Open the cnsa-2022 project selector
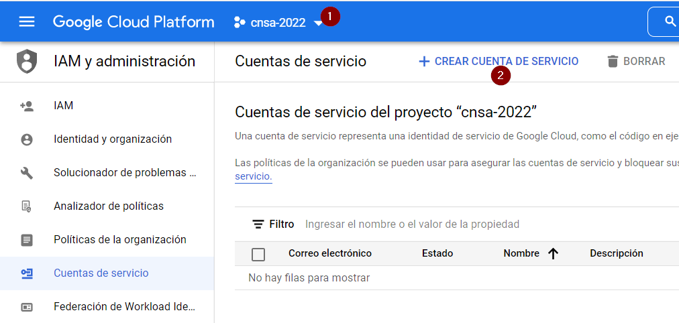 click(278, 23)
